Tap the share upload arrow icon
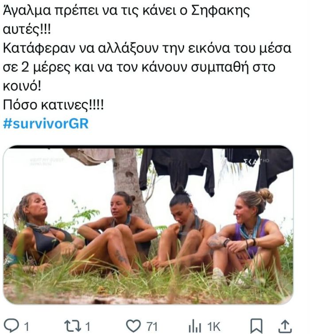310x334 pixels. [x=285, y=326]
